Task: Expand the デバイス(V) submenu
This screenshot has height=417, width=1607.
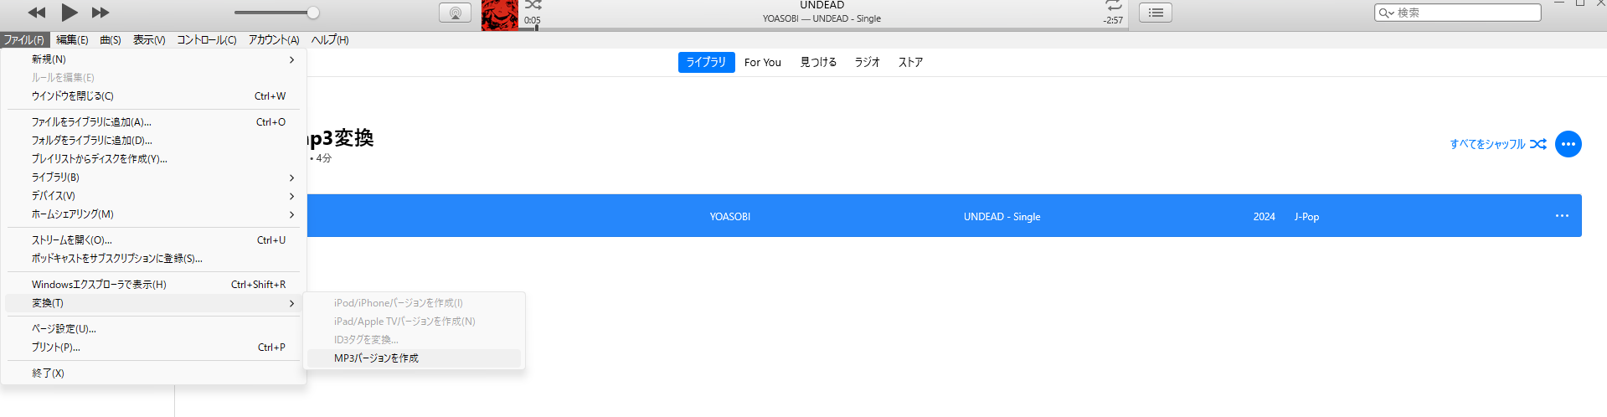Action: pos(155,196)
